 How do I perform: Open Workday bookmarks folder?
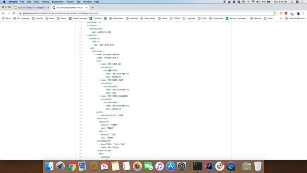pyautogui.click(x=132, y=18)
